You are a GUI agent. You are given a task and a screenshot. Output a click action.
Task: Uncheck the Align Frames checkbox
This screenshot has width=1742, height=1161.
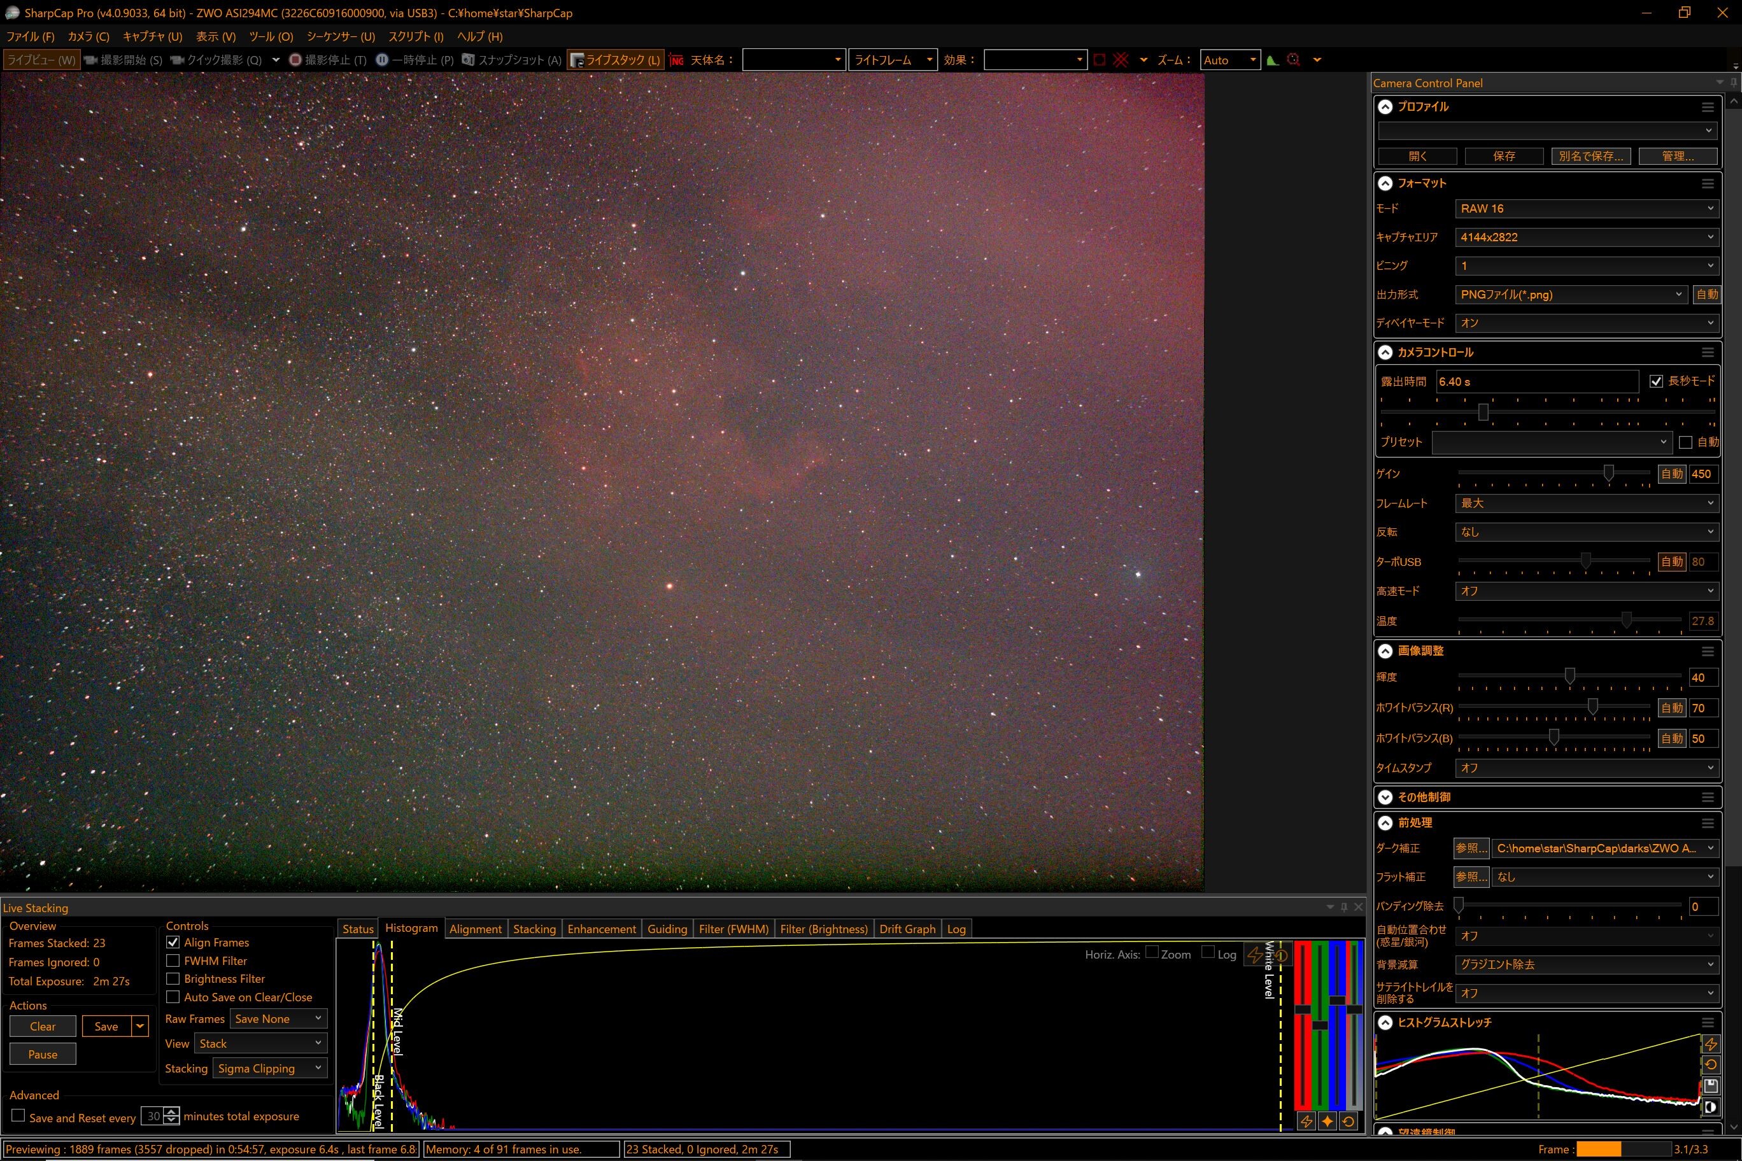tap(173, 942)
